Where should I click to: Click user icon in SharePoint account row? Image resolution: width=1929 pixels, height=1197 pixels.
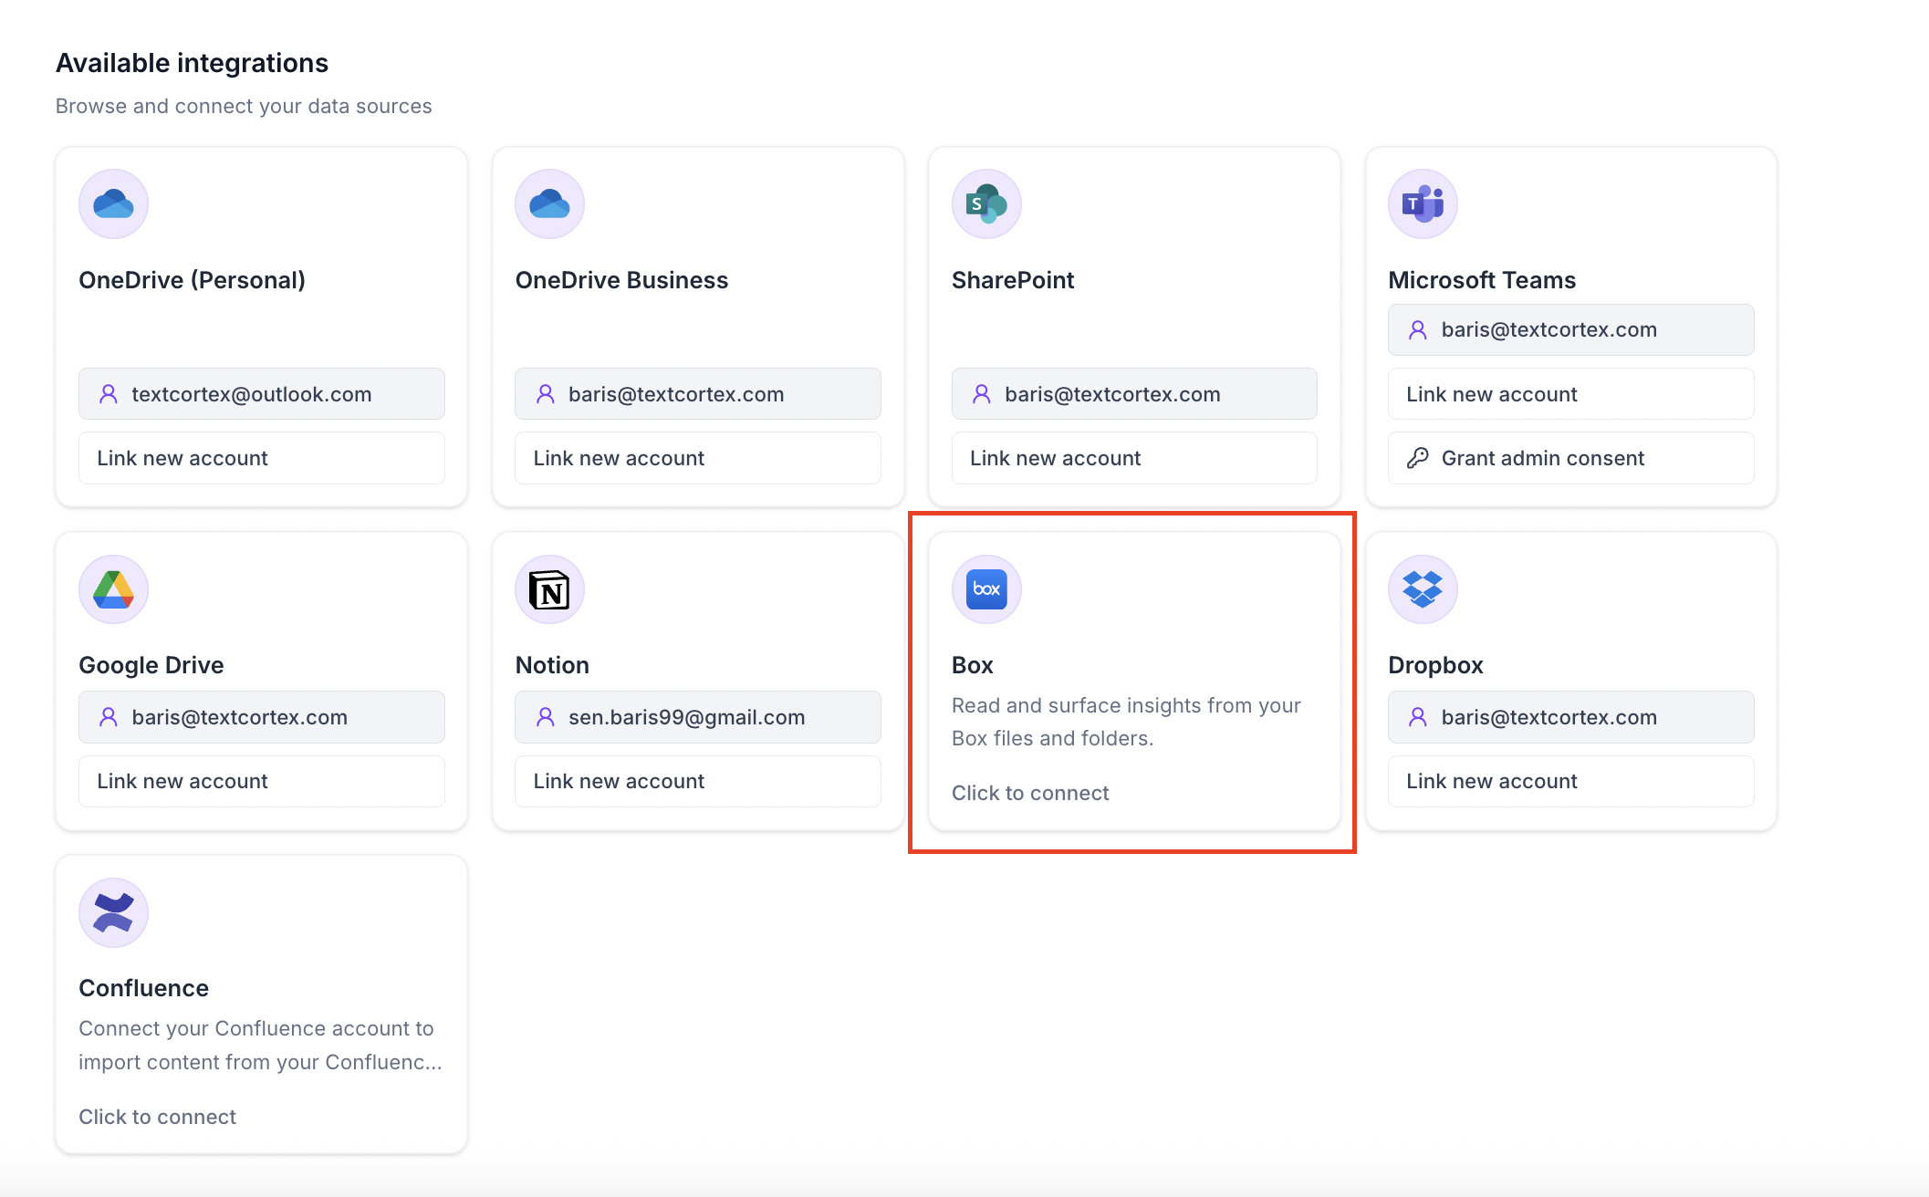982,394
